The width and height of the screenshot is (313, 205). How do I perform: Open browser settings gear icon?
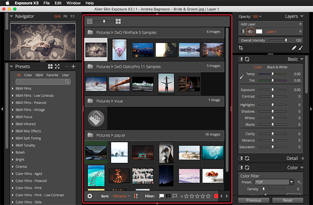point(90,196)
